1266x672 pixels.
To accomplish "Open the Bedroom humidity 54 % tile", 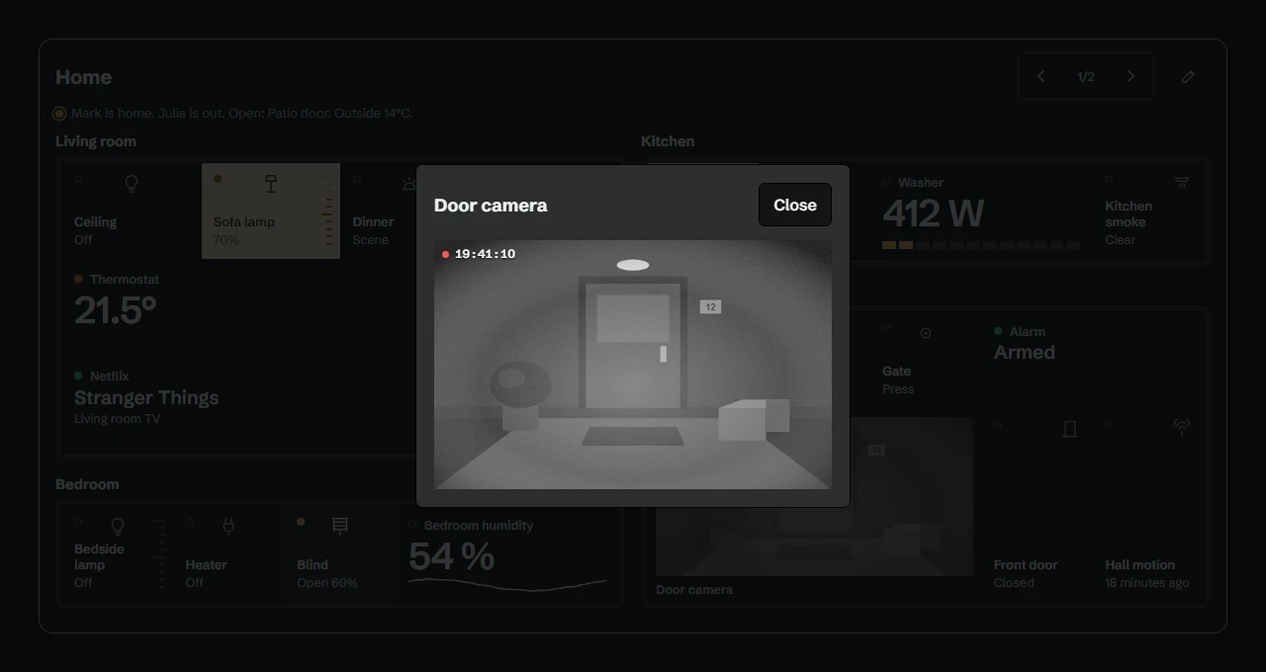I will (508, 554).
